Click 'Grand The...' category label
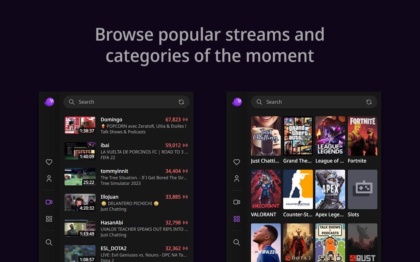Image resolution: width=420 pixels, height=262 pixels. [x=298, y=161]
